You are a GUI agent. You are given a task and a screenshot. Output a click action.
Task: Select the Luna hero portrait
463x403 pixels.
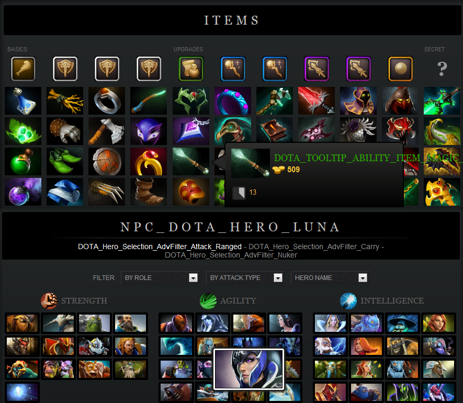point(249,369)
